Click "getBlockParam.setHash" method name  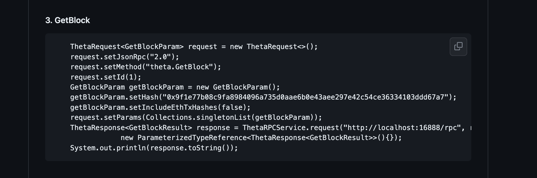114,97
